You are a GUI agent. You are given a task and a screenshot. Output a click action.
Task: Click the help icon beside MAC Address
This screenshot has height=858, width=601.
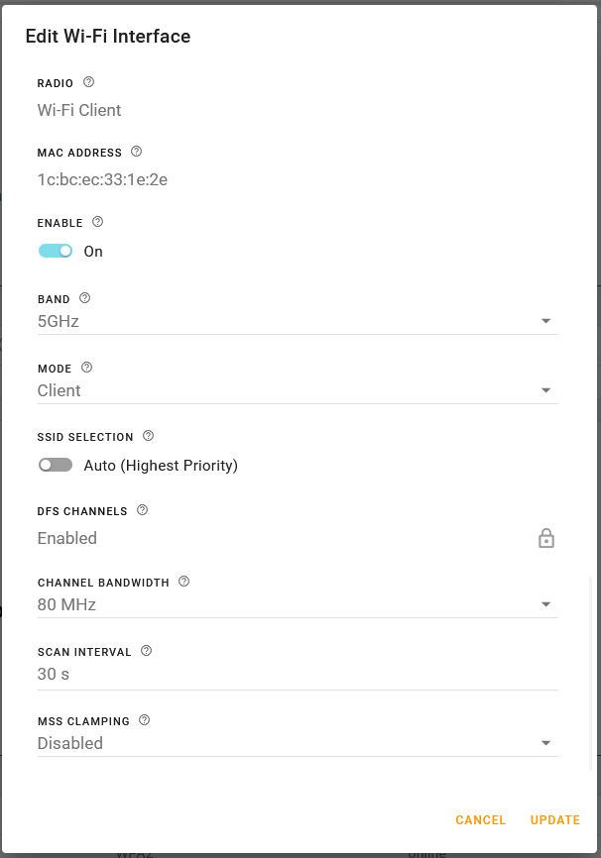click(x=137, y=152)
